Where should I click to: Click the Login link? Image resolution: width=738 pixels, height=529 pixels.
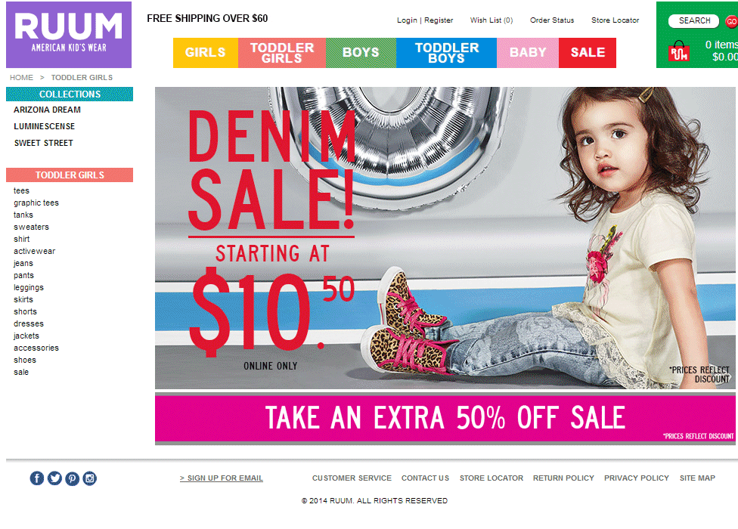(407, 20)
